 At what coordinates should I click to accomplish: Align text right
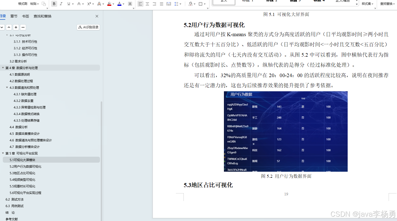(154, 4)
